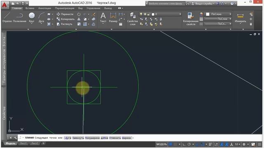Expand the Рисование panel arrow
The image size is (264, 148).
point(28,29)
